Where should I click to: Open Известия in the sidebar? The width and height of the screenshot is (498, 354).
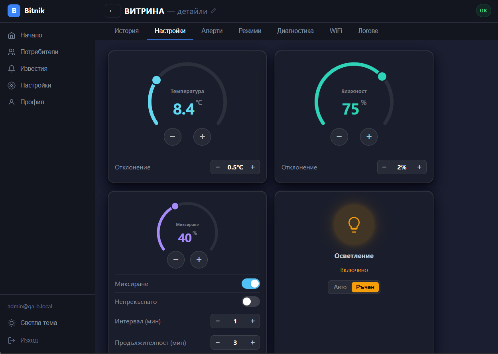[47, 69]
